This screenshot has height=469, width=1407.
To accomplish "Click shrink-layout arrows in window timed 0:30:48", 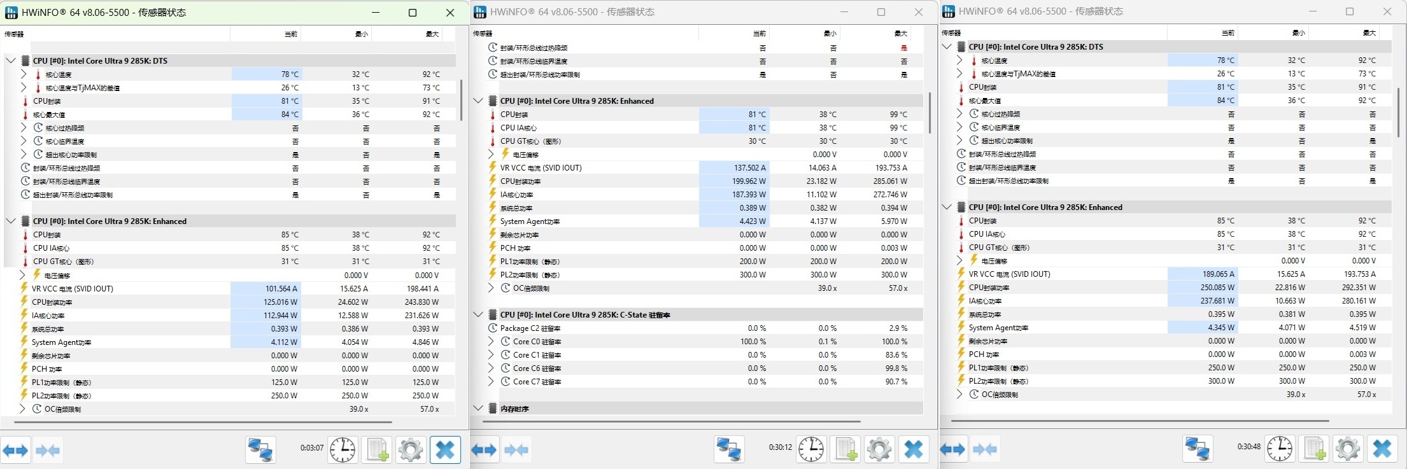I will [x=986, y=449].
